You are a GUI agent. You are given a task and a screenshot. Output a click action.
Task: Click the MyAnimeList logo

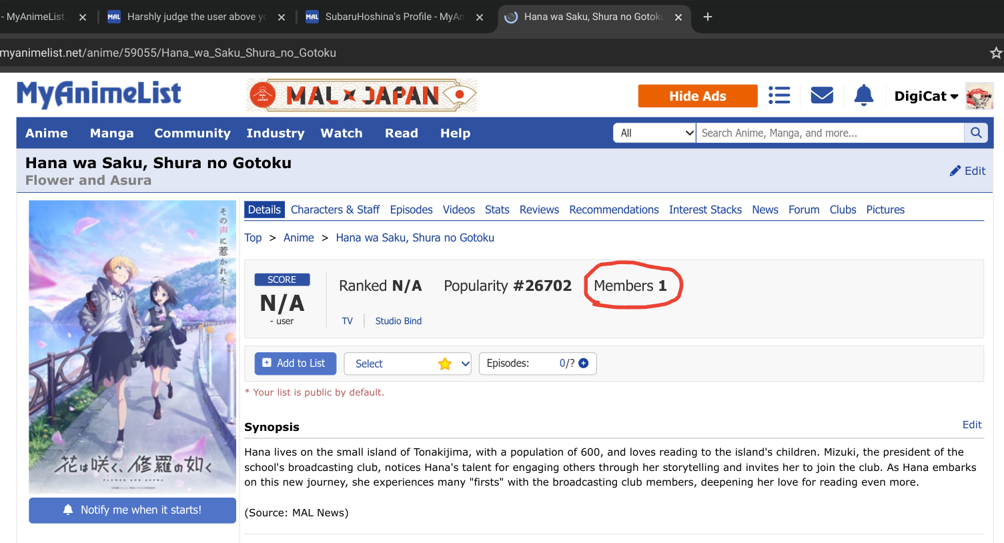[x=99, y=94]
